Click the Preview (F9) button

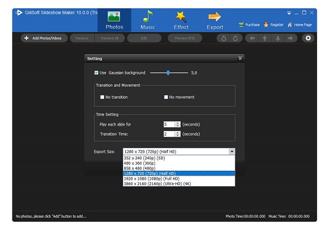click(x=185, y=38)
